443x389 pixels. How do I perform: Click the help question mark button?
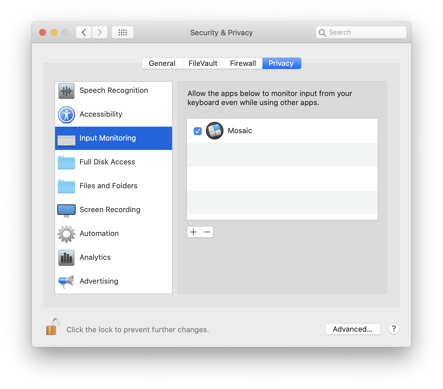pos(394,329)
